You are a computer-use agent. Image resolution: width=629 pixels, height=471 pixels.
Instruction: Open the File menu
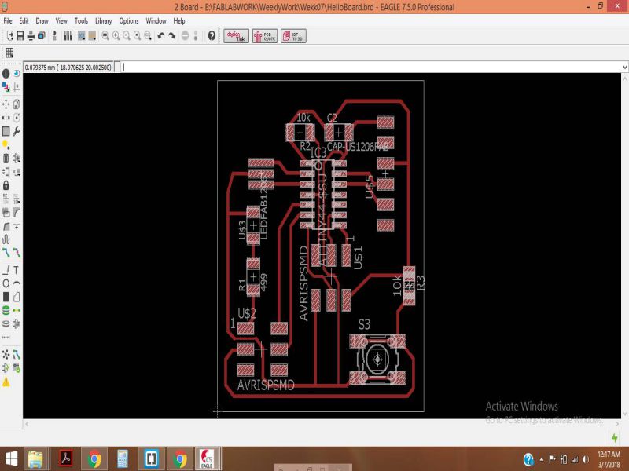pos(8,20)
